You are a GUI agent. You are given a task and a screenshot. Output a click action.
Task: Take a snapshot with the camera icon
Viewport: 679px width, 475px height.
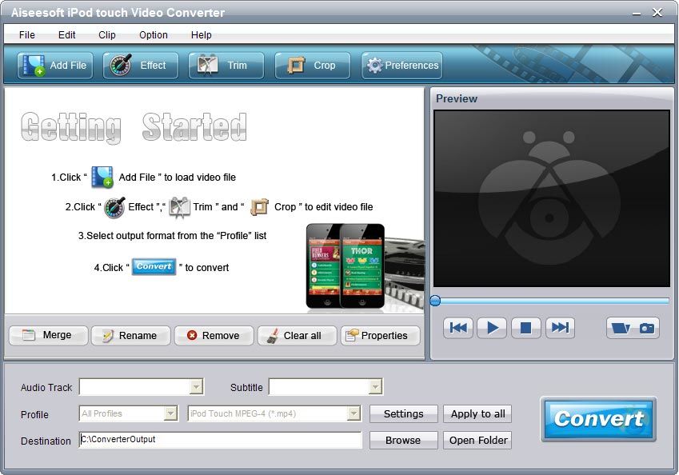tap(647, 328)
